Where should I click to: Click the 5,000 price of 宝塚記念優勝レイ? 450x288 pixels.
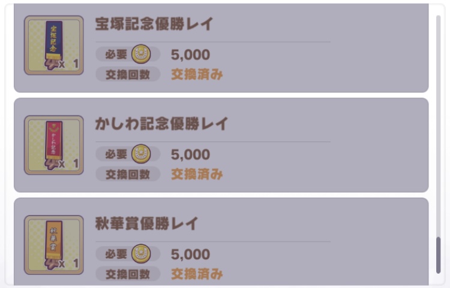pos(190,55)
